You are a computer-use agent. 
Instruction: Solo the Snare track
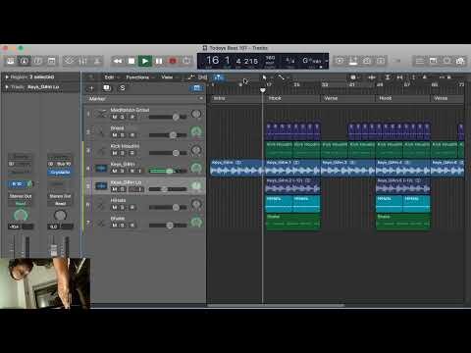point(122,135)
